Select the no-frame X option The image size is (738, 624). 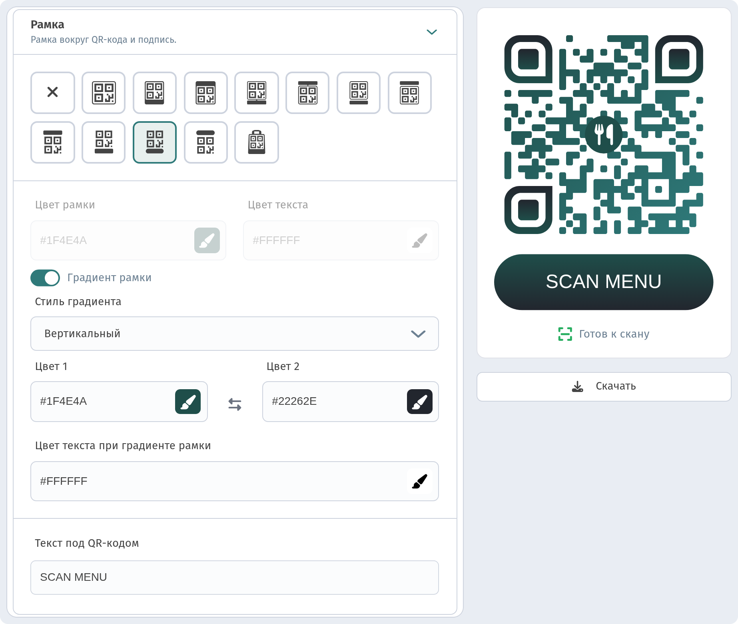53,93
